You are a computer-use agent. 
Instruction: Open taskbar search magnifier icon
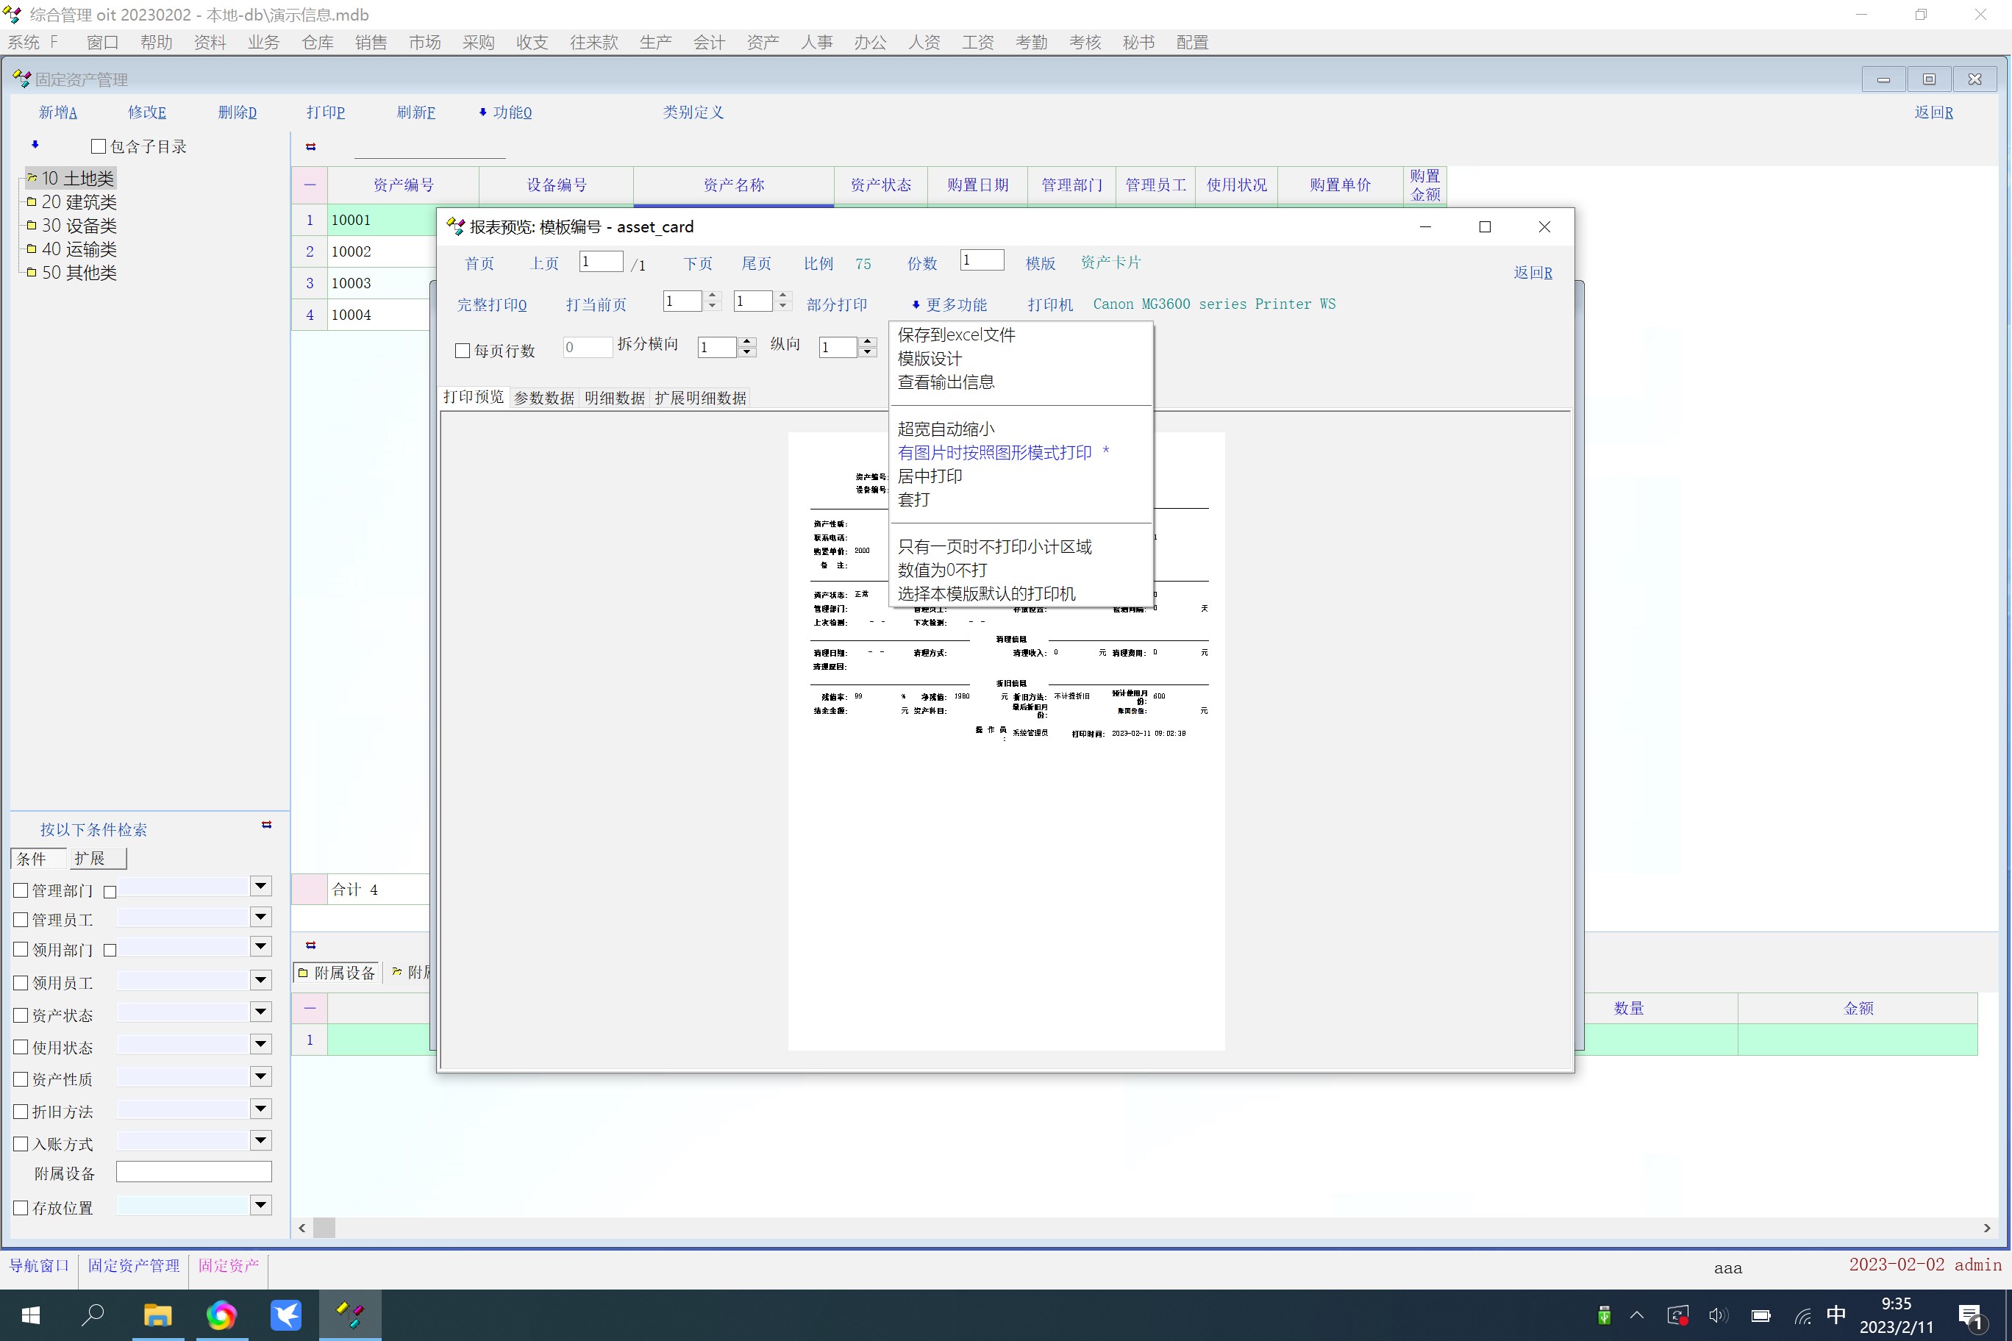pyautogui.click(x=93, y=1315)
